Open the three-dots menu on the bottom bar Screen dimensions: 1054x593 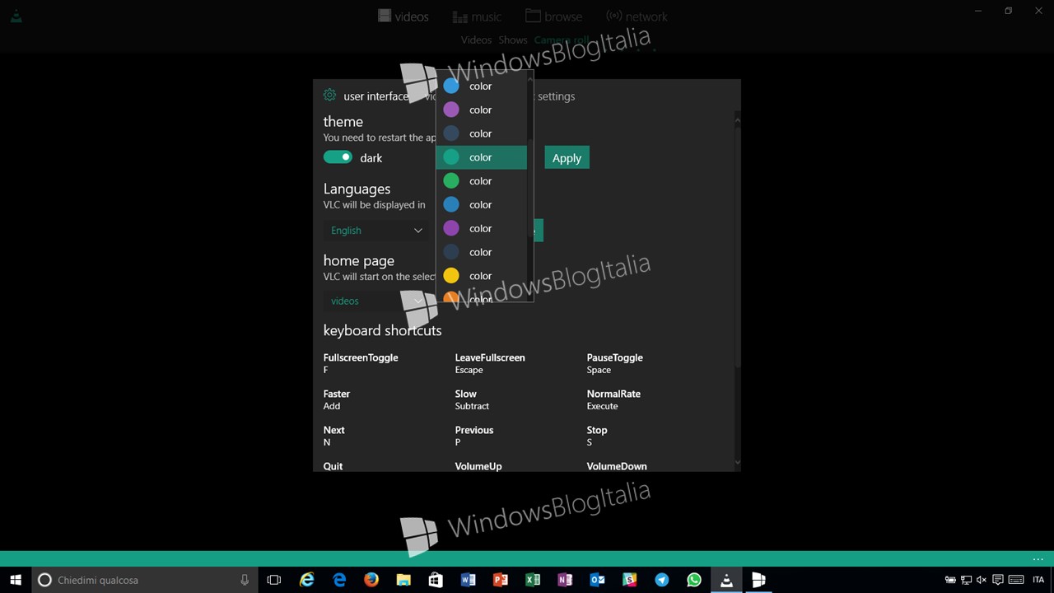click(1038, 559)
